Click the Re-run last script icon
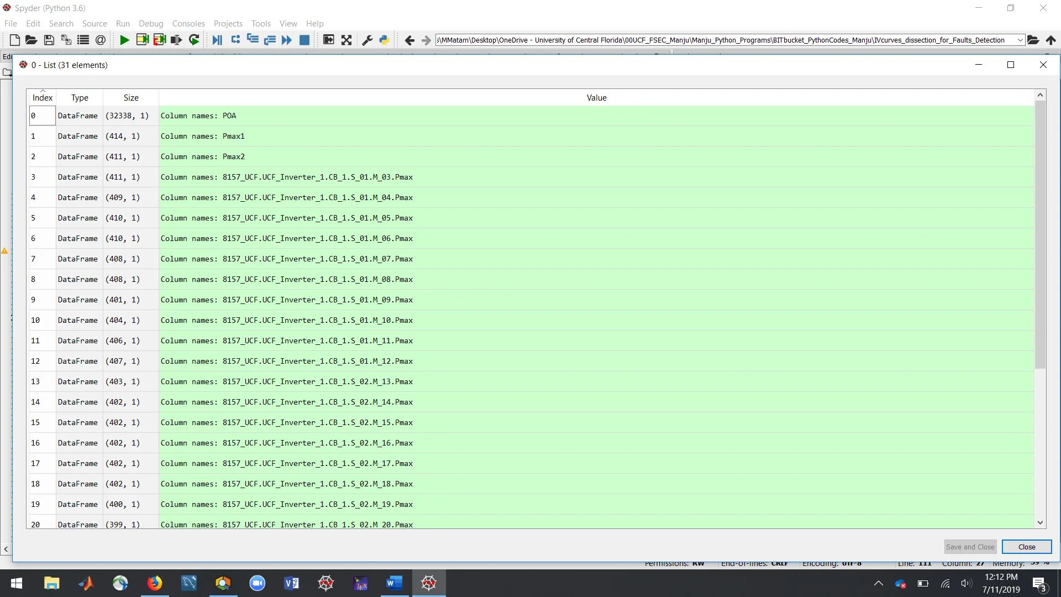 pyautogui.click(x=194, y=40)
